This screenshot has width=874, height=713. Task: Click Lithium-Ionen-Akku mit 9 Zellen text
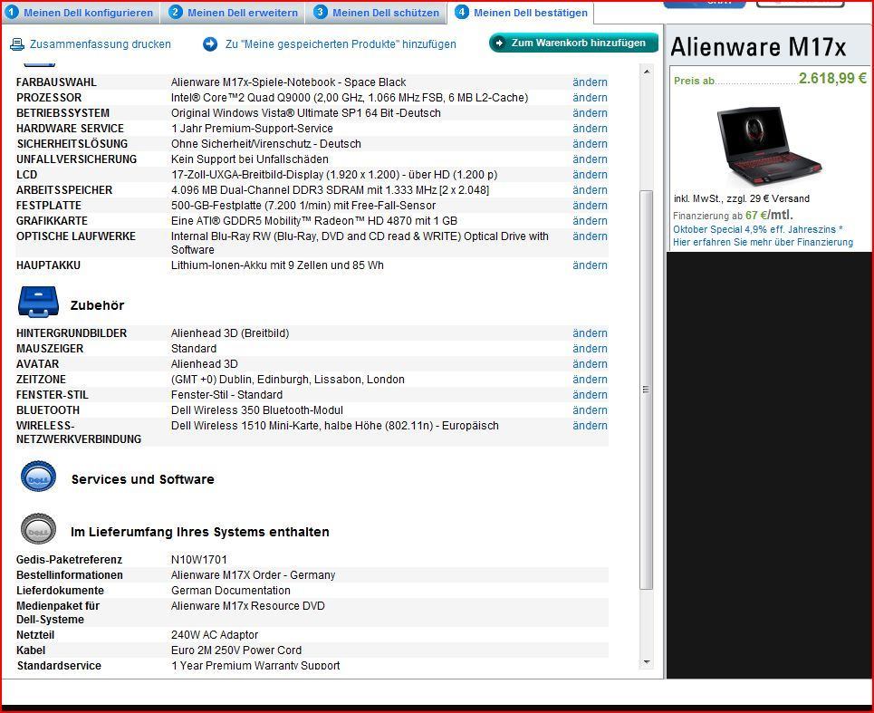click(x=277, y=265)
